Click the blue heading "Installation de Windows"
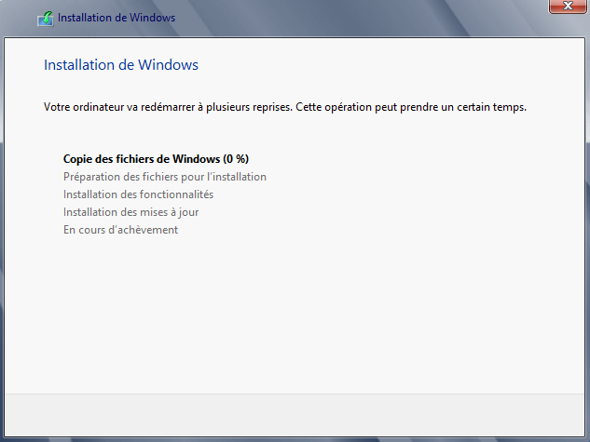The image size is (590, 442). [x=121, y=65]
